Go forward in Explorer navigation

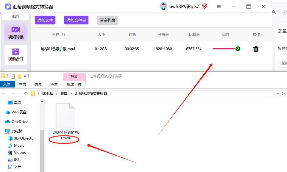point(13,94)
